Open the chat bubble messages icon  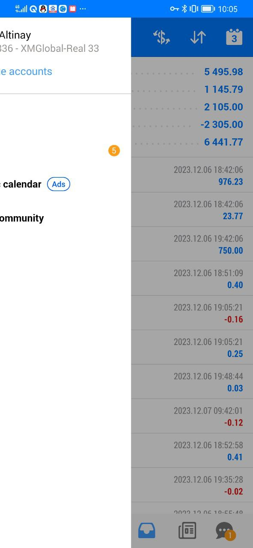point(225,531)
